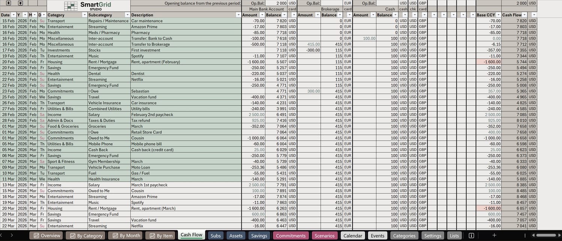
Task: Click the next sheet navigation arrow
Action: [x=12, y=235]
